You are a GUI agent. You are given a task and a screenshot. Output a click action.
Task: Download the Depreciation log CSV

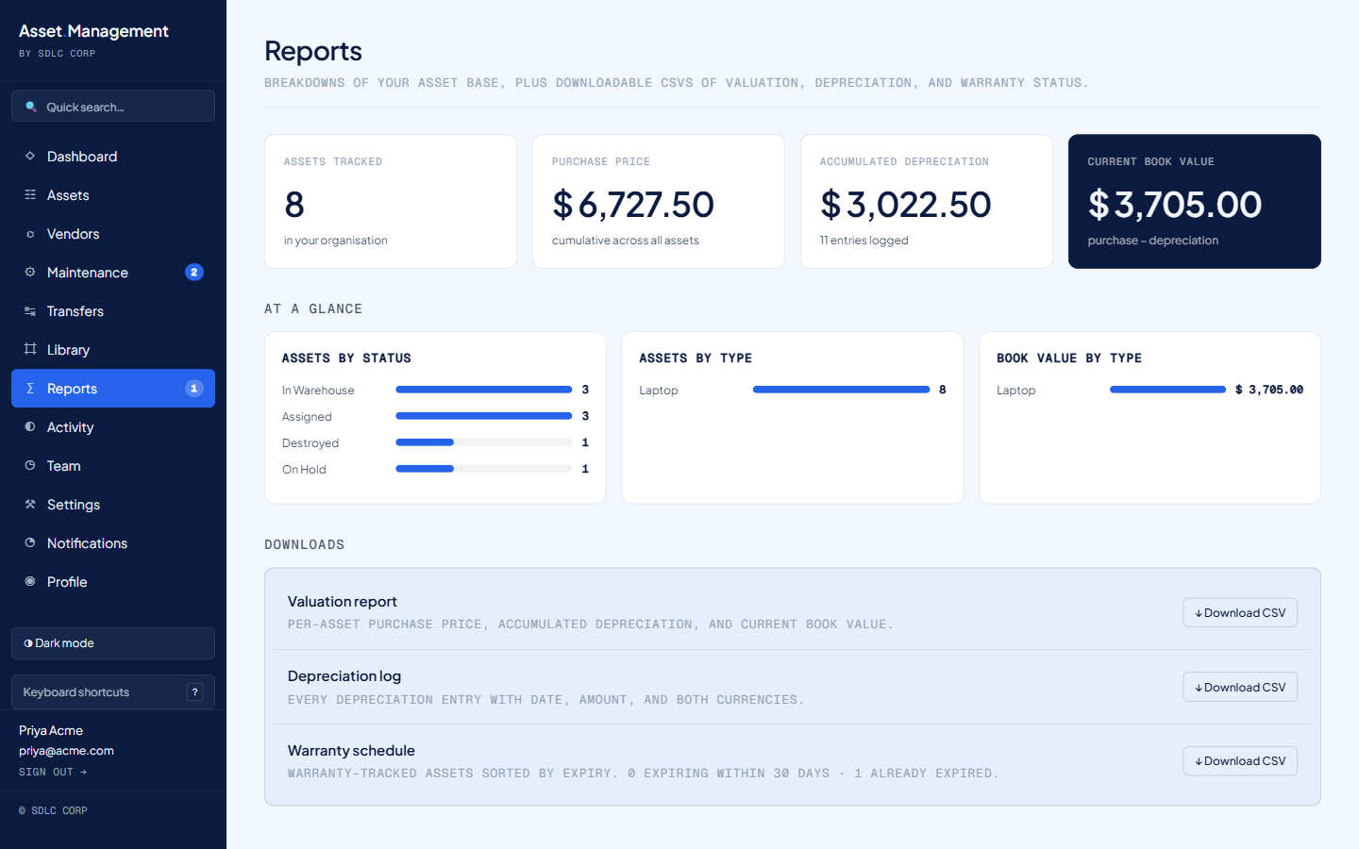pos(1240,687)
